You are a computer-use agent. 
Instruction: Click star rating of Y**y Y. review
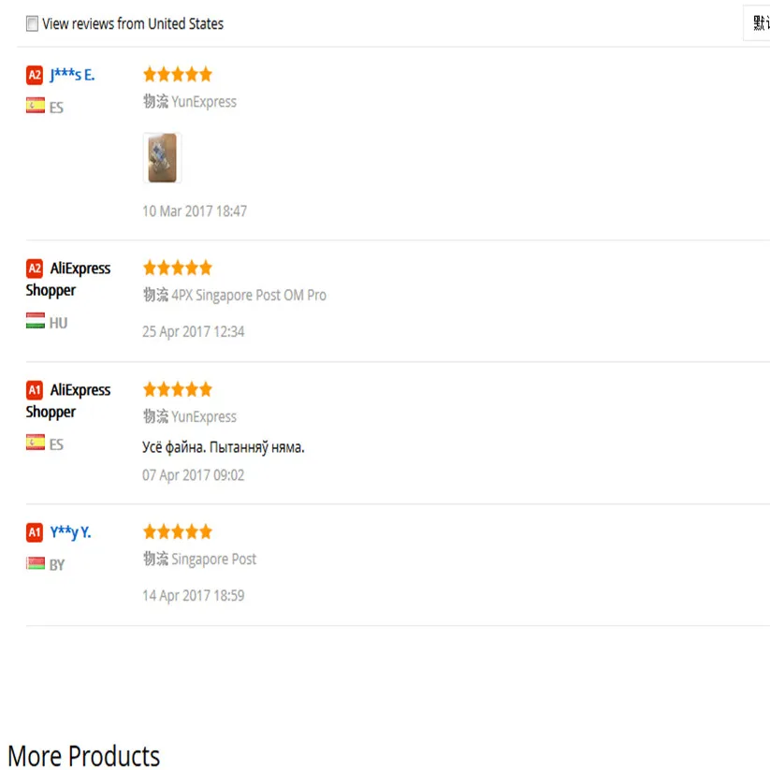pyautogui.click(x=177, y=531)
